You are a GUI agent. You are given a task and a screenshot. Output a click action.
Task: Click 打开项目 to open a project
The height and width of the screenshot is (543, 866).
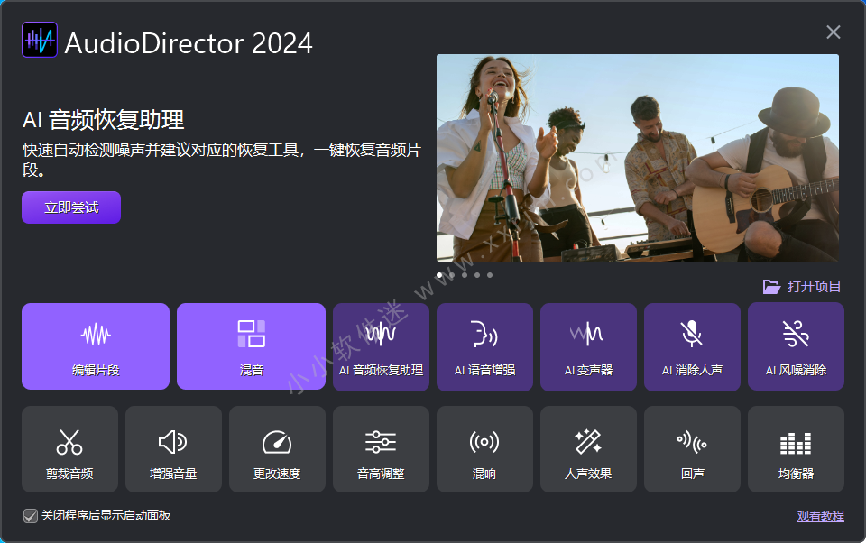802,286
